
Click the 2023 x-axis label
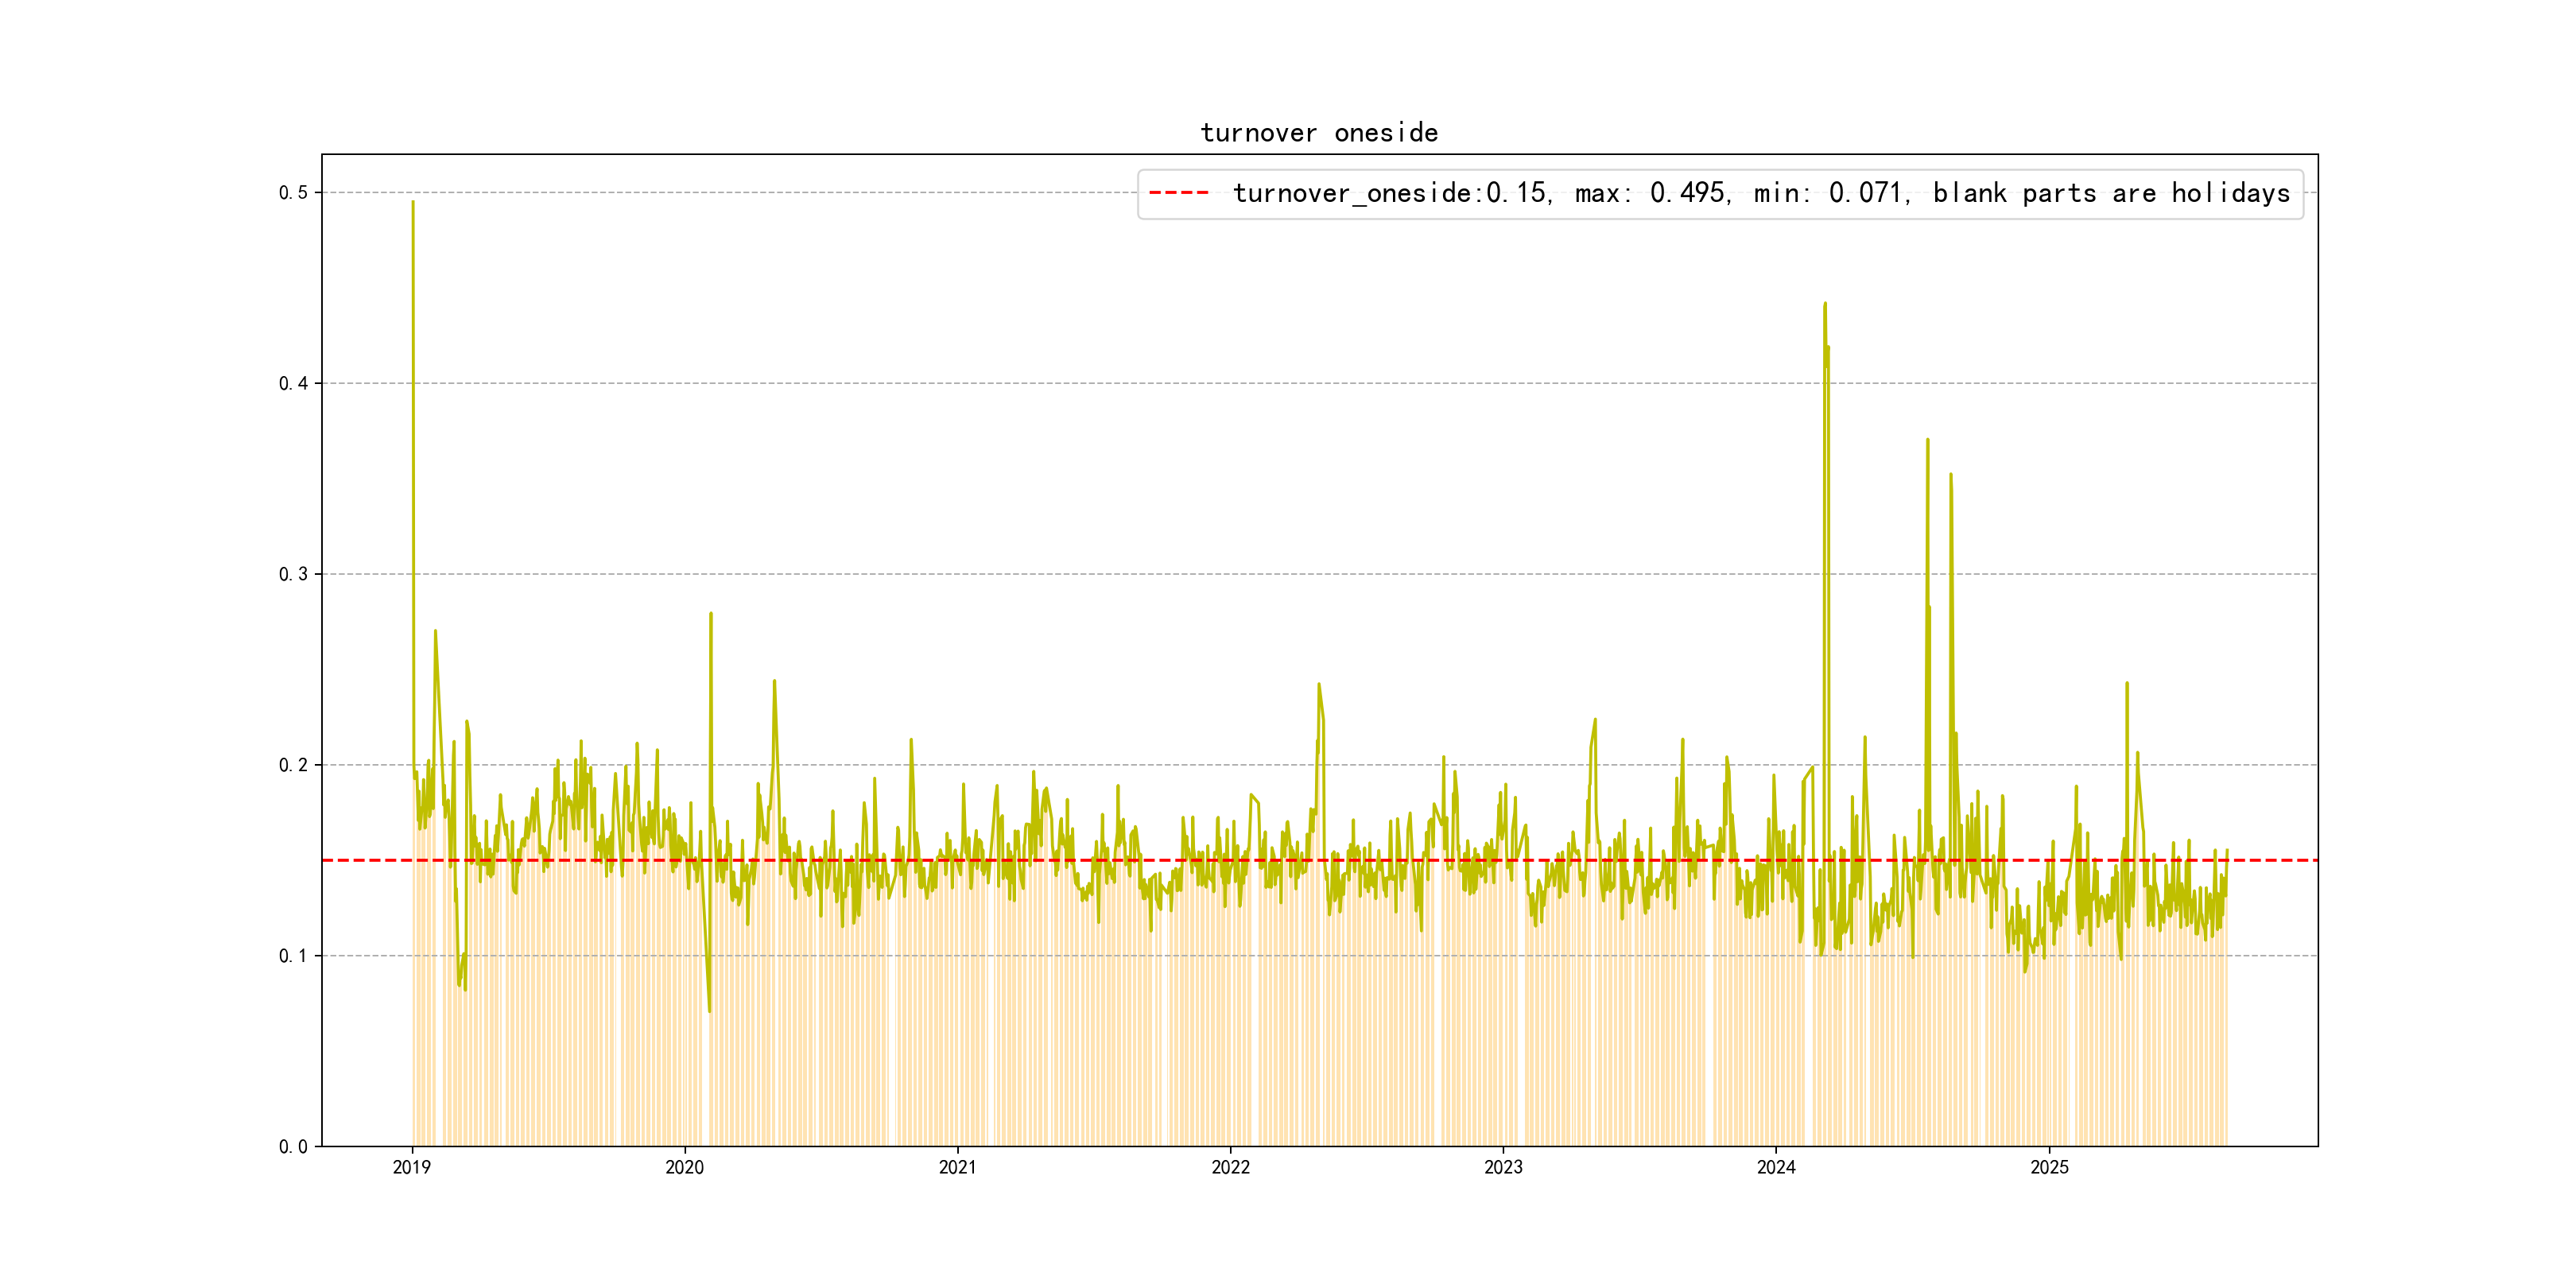(x=1503, y=1167)
